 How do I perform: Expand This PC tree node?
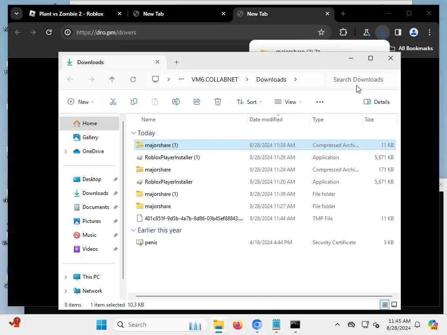66,277
